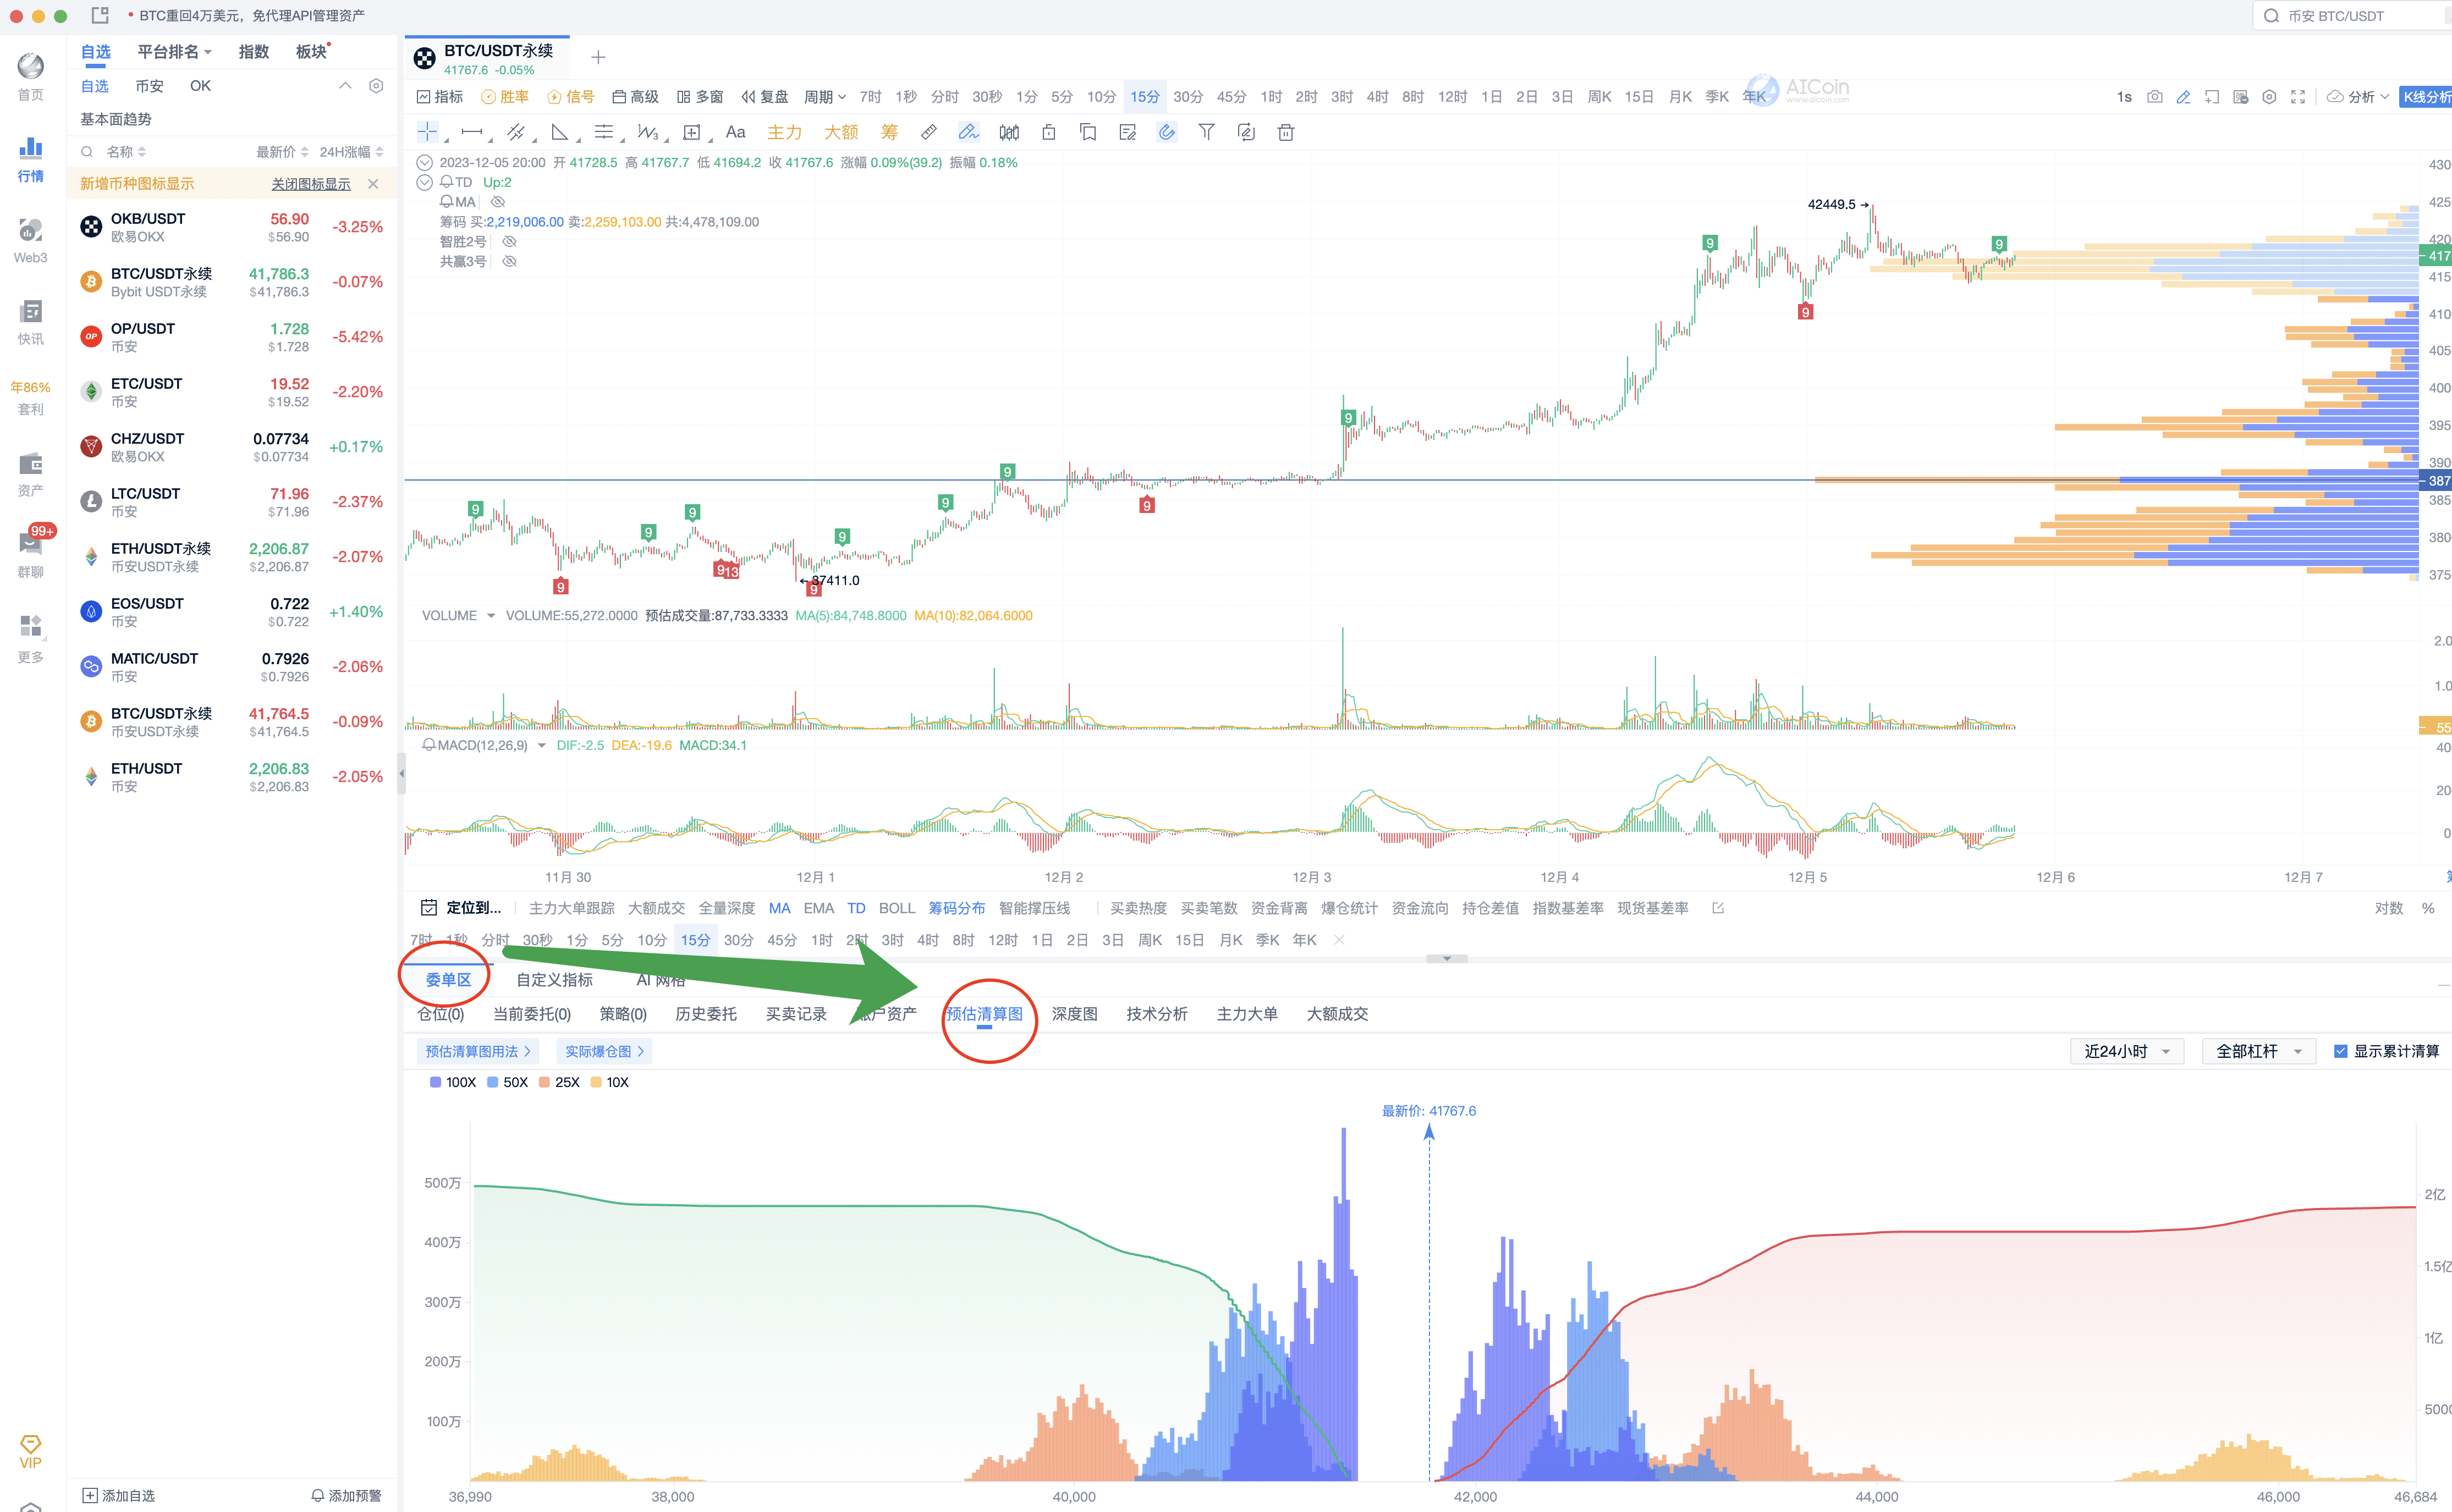This screenshot has height=1512, width=2452.
Task: Toggle the 25X leverage legend
Action: [x=559, y=1082]
